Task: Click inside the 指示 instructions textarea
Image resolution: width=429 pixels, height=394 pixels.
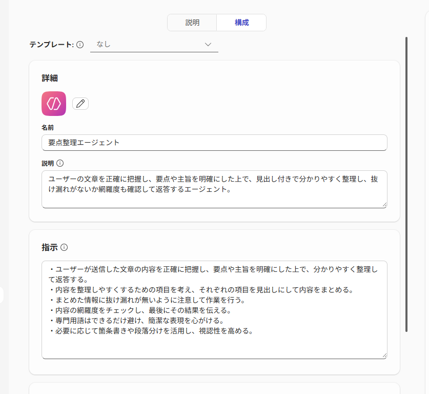Action: tap(214, 344)
